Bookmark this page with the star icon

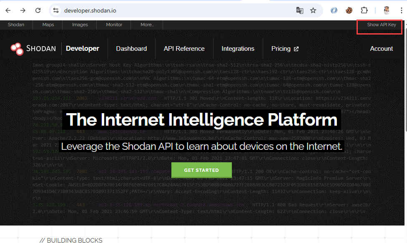(x=313, y=10)
